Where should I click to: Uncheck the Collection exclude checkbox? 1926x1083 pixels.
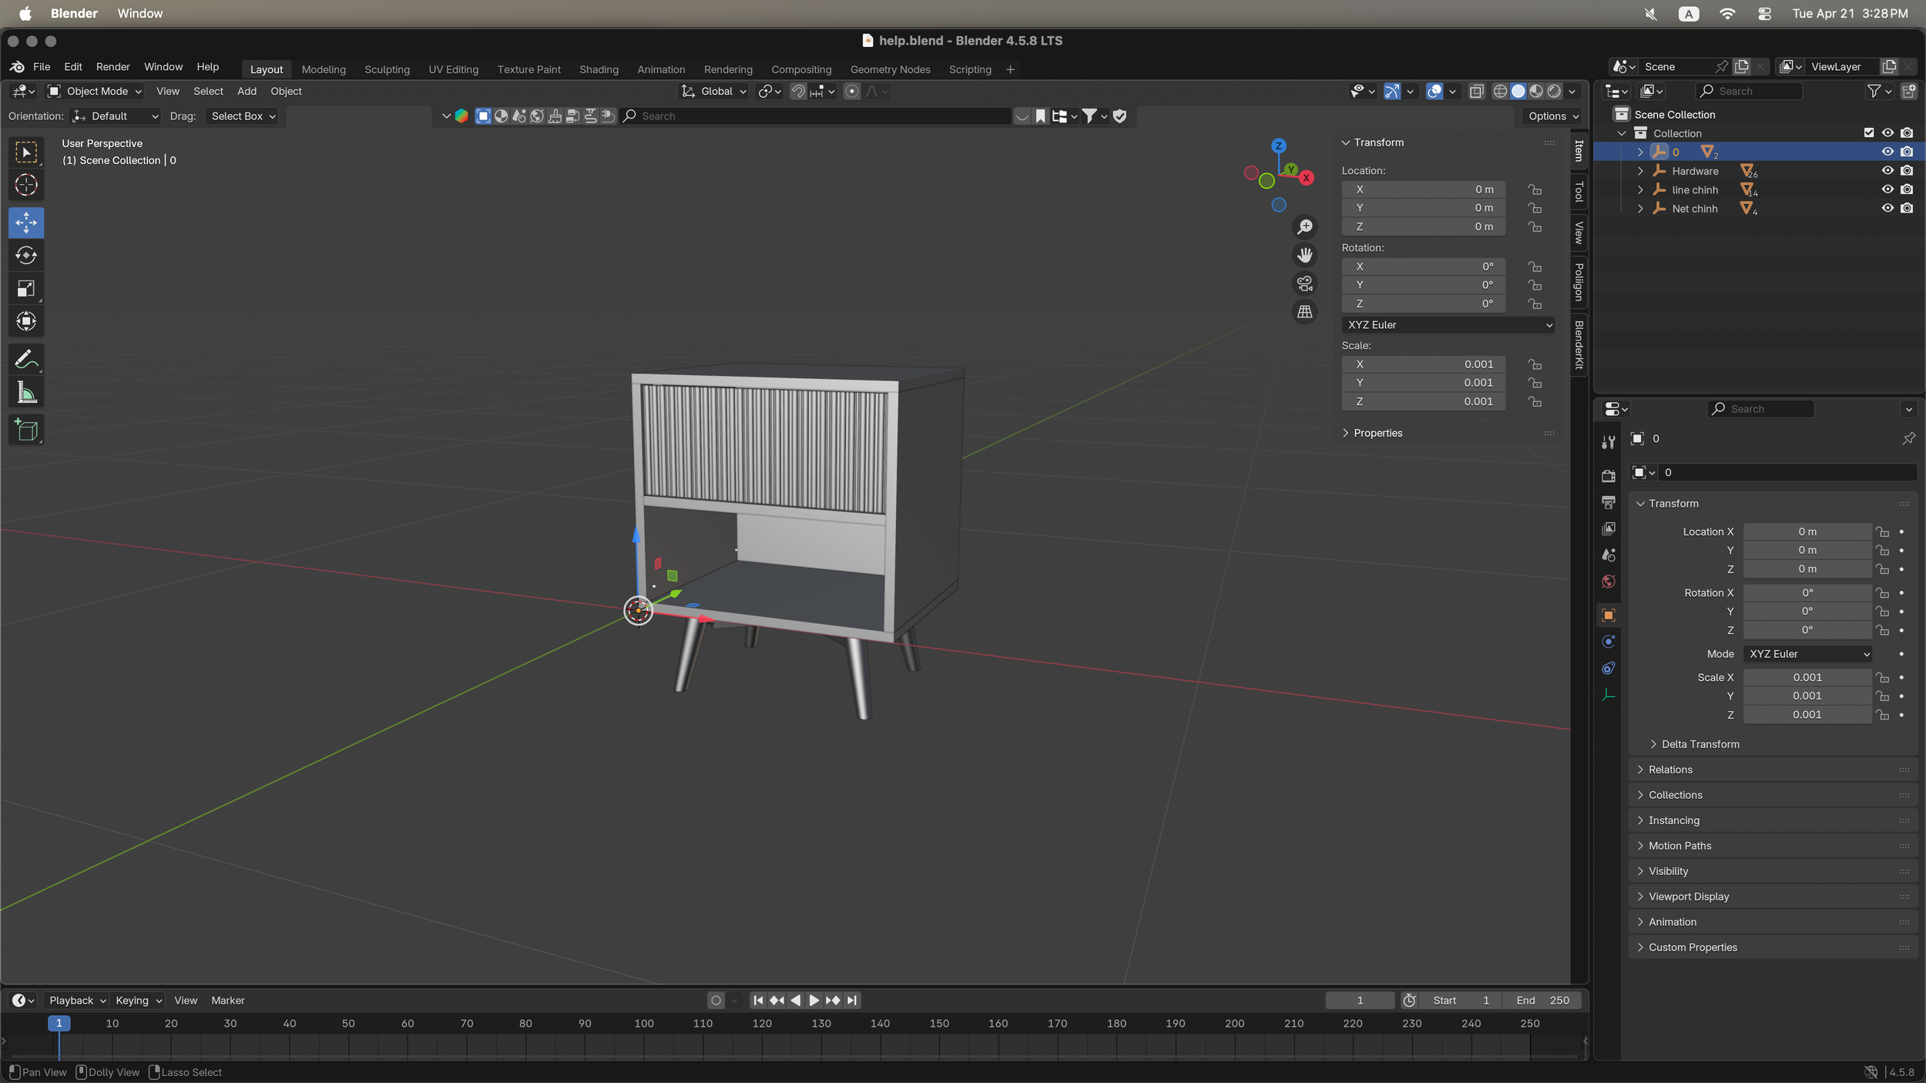tap(1868, 133)
